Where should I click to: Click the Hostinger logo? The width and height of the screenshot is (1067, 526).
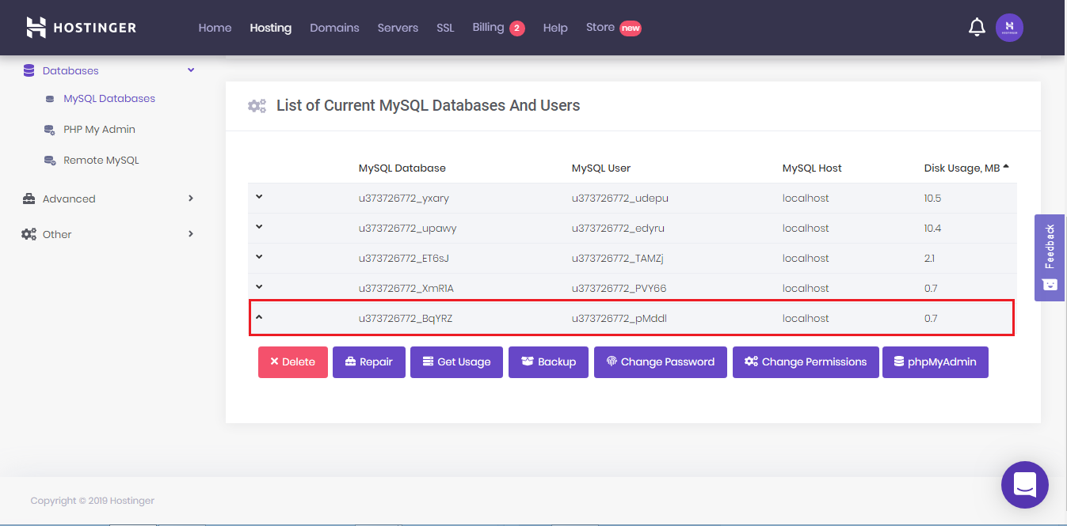(x=81, y=28)
